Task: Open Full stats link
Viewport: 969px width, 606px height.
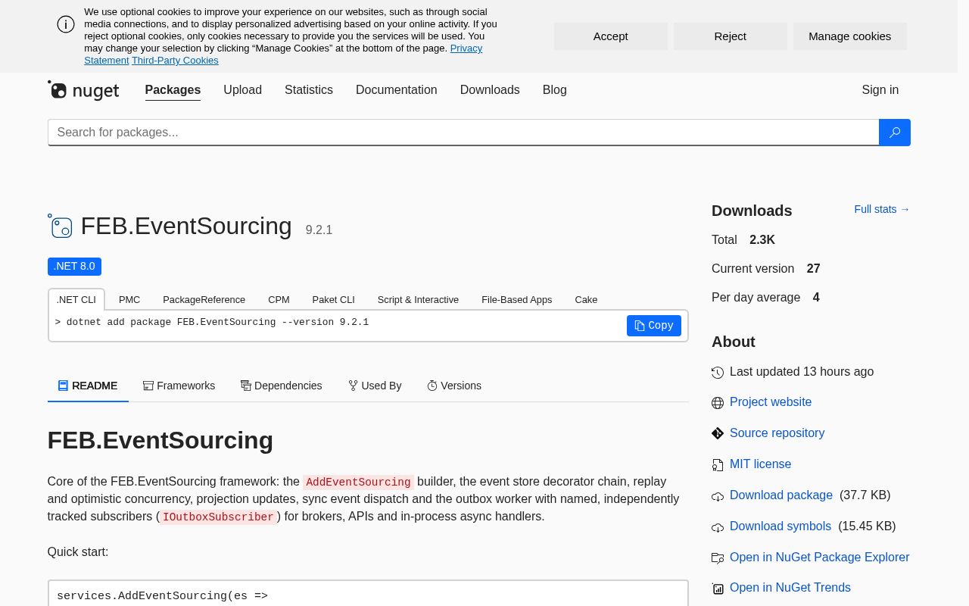Action: point(882,209)
